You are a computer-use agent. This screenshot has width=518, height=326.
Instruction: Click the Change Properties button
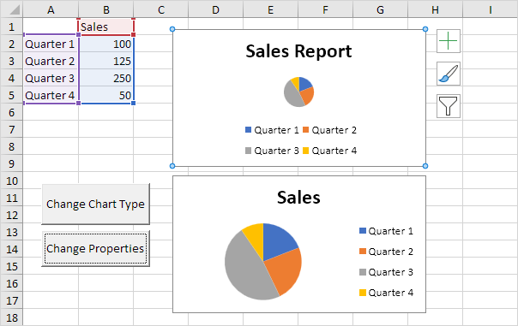(95, 248)
